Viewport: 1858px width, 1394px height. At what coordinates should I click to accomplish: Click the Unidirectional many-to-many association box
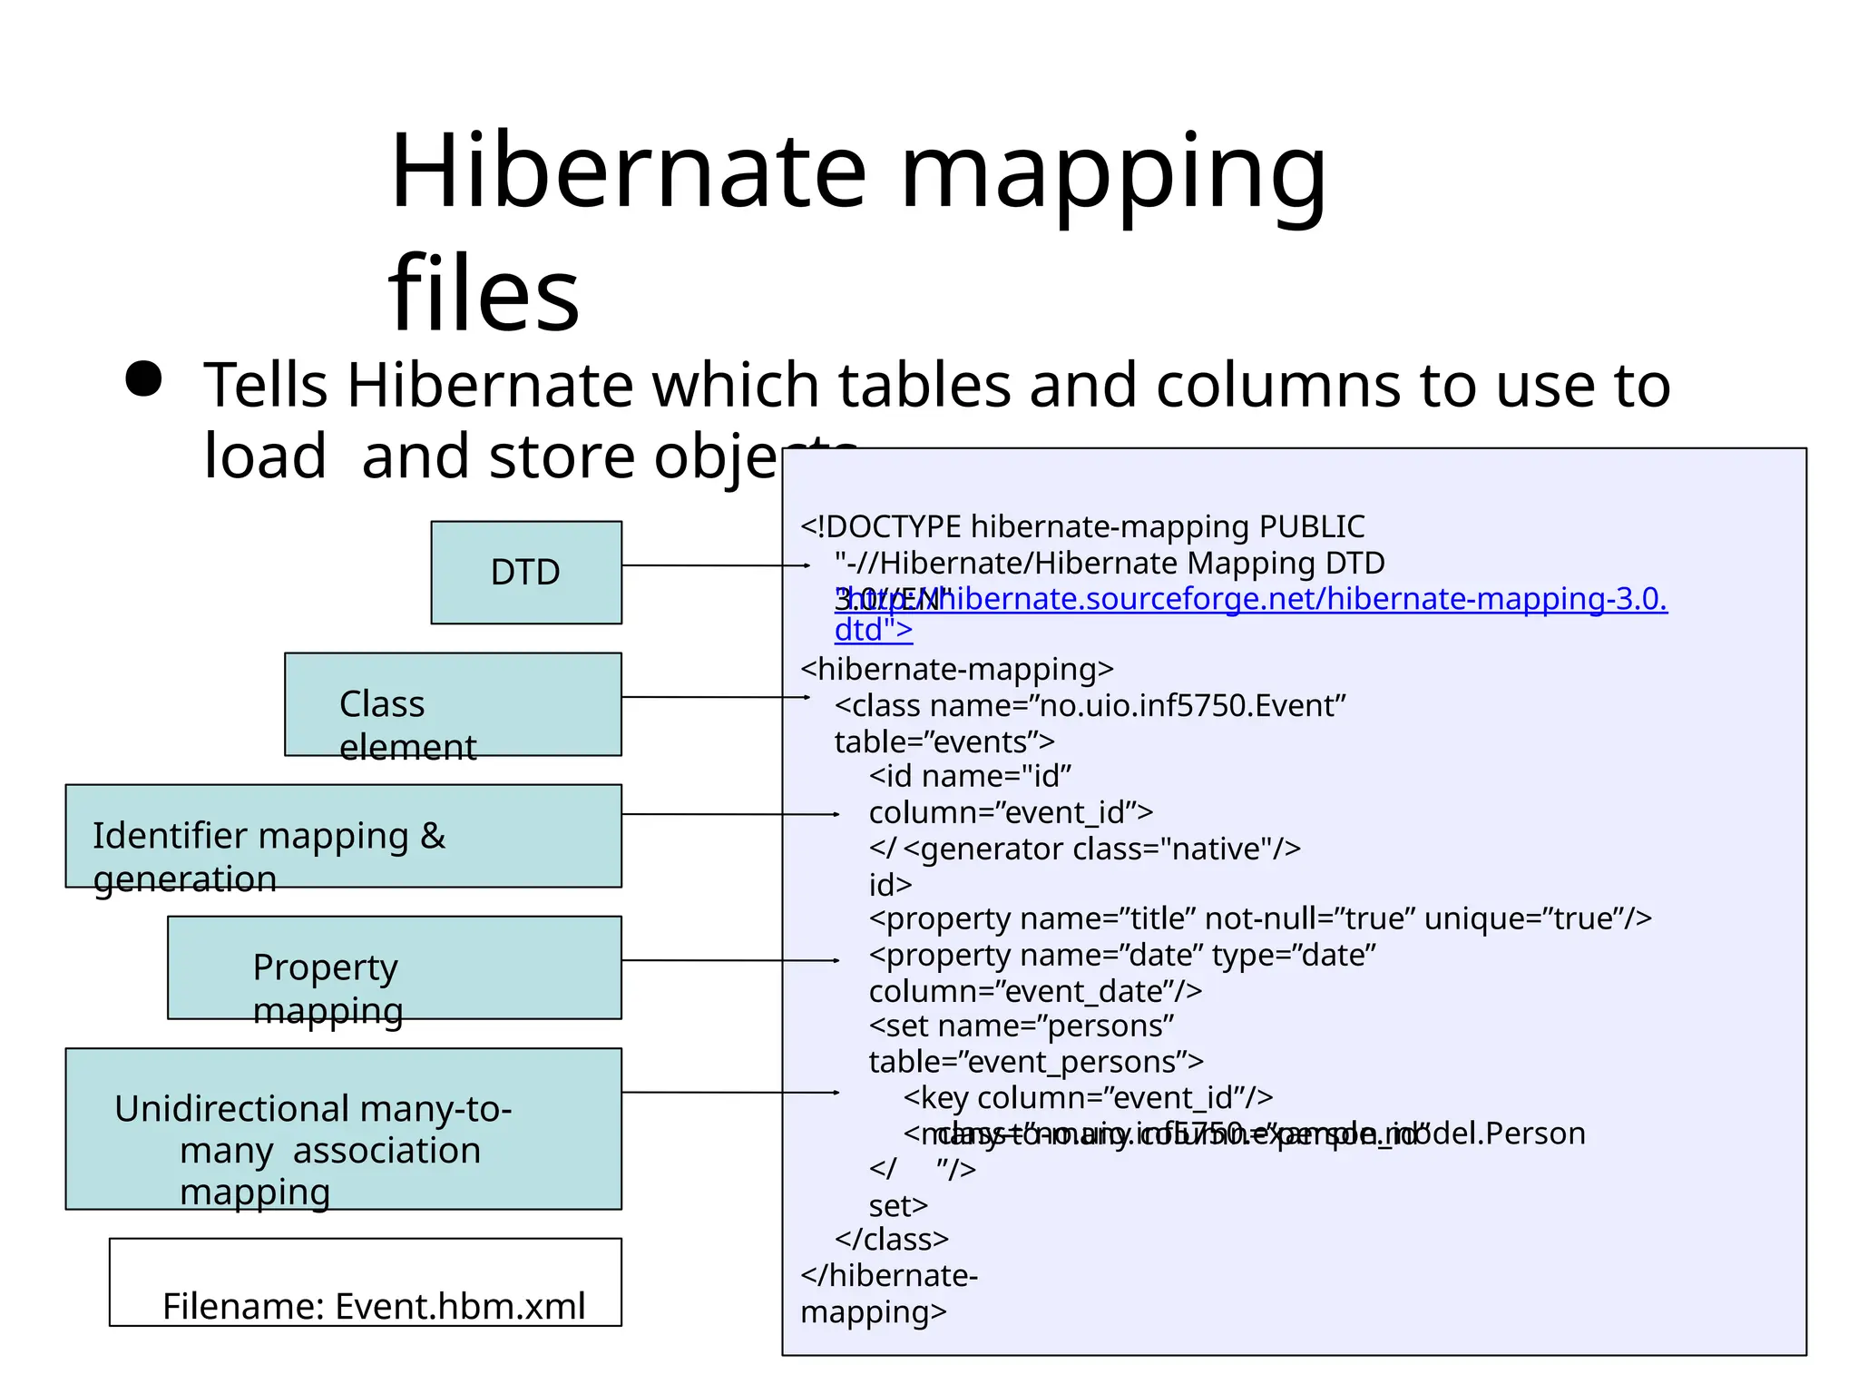[x=343, y=1129]
